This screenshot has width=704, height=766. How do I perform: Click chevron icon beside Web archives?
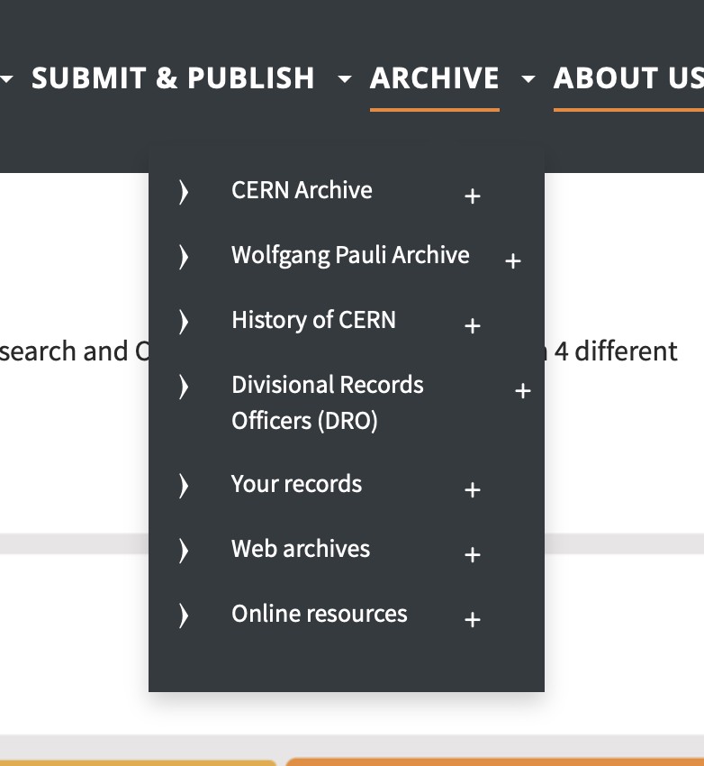[x=184, y=550]
